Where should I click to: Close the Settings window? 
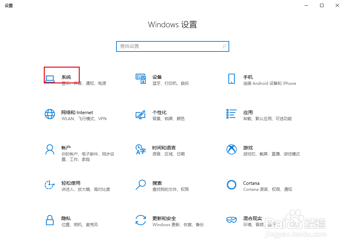pos(337,5)
